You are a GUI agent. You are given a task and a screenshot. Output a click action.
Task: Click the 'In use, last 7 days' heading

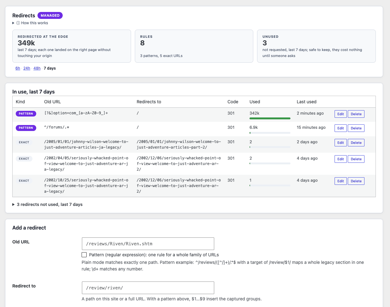tap(33, 92)
